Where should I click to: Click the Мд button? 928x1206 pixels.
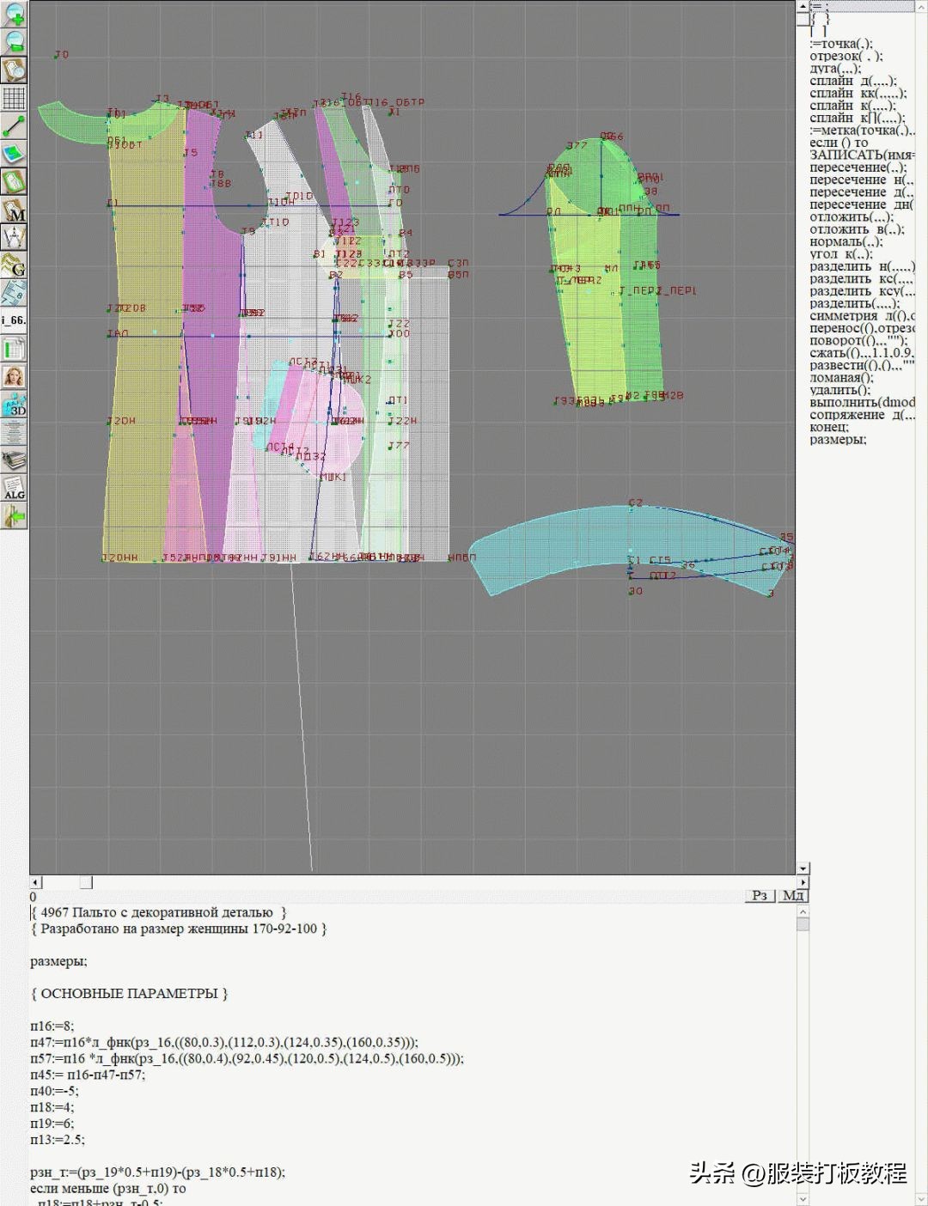coord(793,895)
